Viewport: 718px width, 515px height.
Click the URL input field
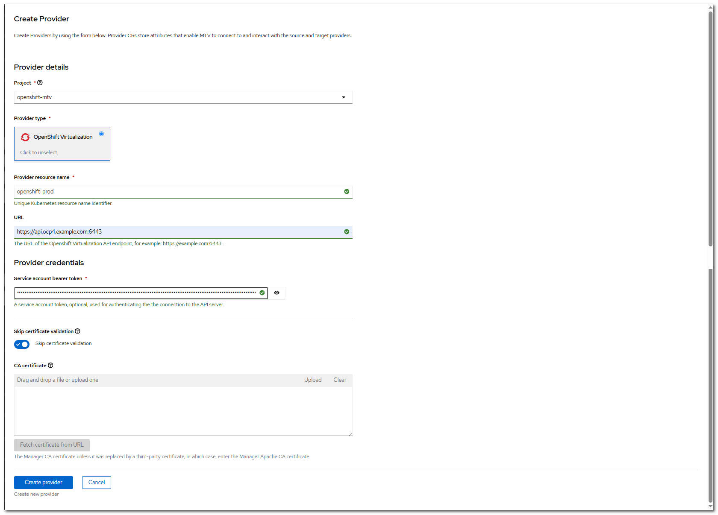183,232
